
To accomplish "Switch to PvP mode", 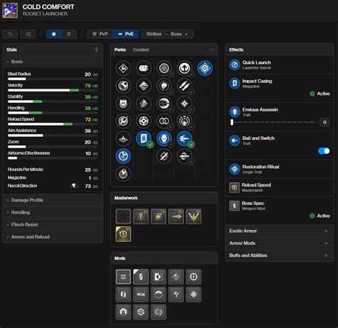I will pyautogui.click(x=100, y=34).
